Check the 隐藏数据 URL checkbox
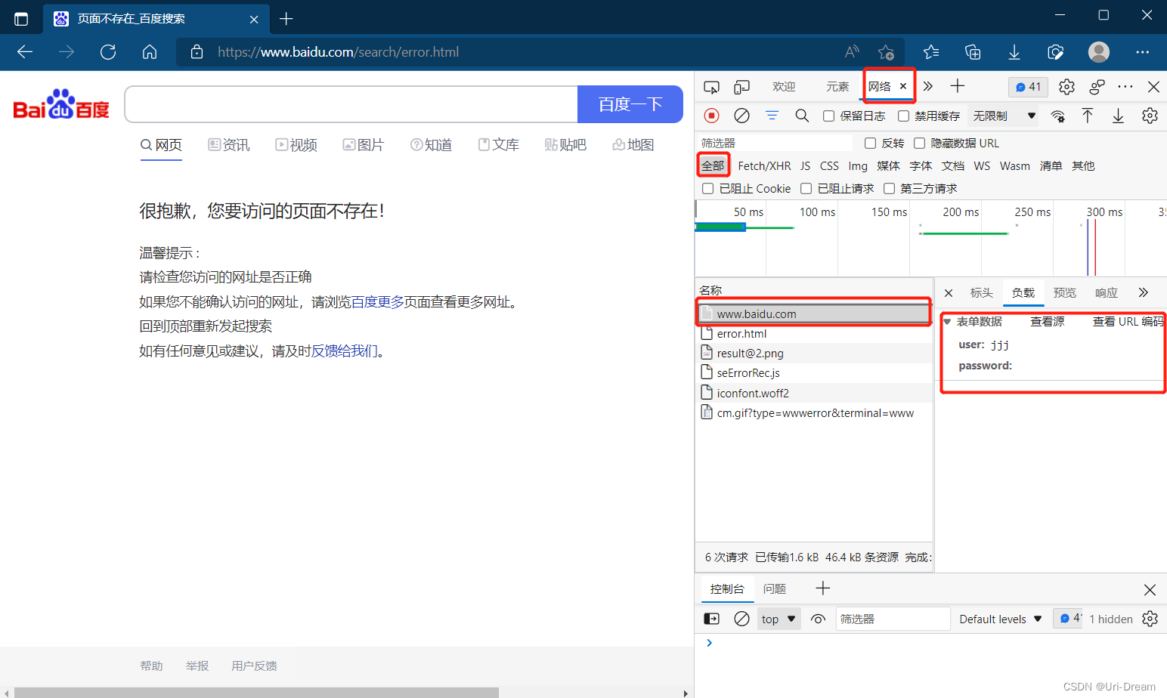This screenshot has height=698, width=1167. tap(920, 144)
